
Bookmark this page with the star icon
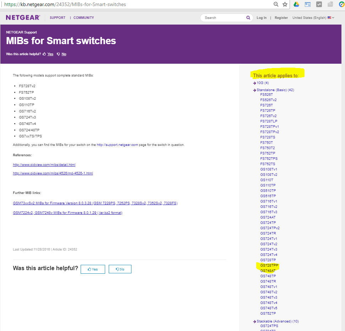(285, 4)
